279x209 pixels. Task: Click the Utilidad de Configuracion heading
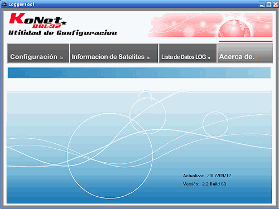tap(62, 33)
